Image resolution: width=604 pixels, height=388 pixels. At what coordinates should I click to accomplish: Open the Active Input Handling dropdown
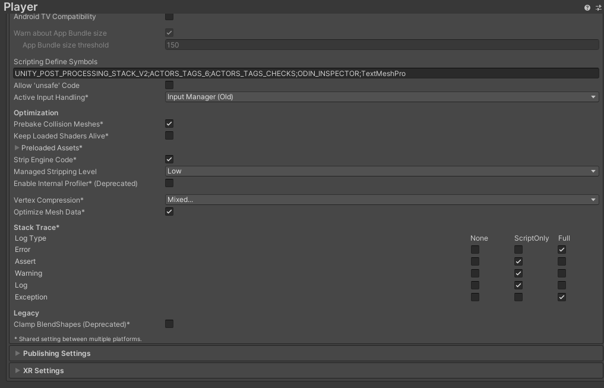[x=382, y=96]
